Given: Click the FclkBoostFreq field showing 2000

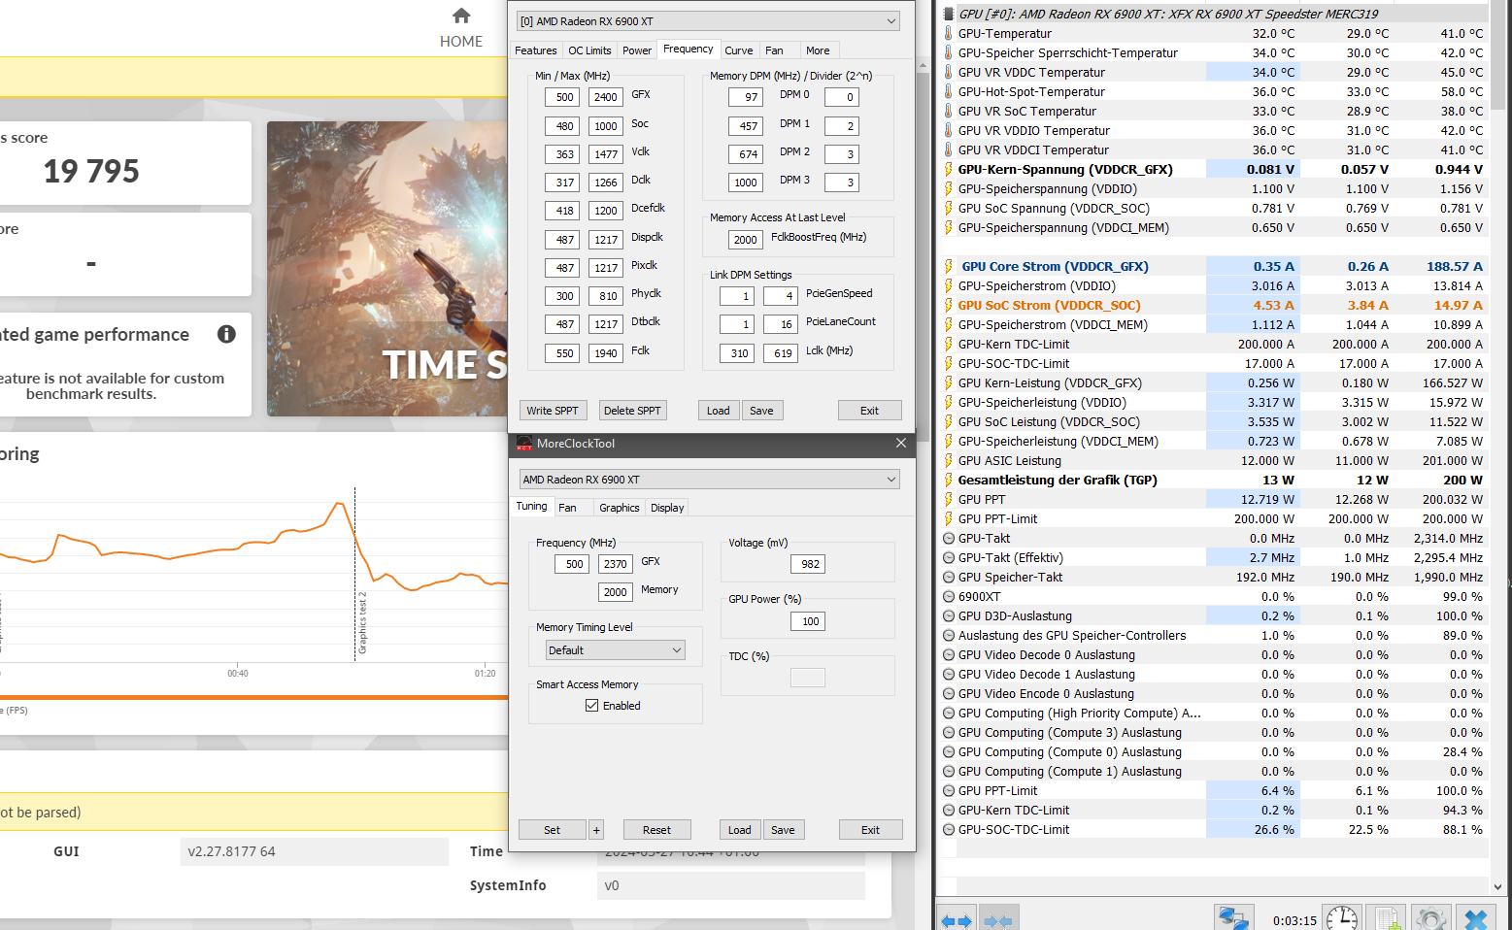Looking at the screenshot, I should point(745,240).
